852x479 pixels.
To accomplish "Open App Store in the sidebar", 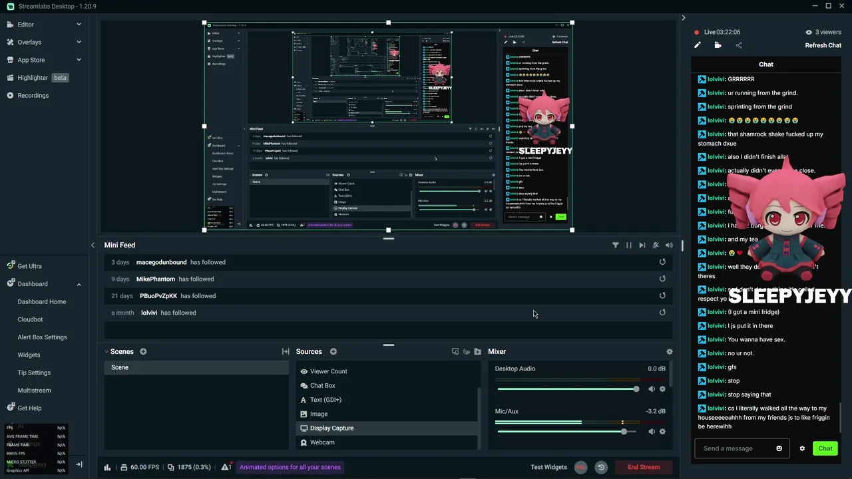I will 31,60.
